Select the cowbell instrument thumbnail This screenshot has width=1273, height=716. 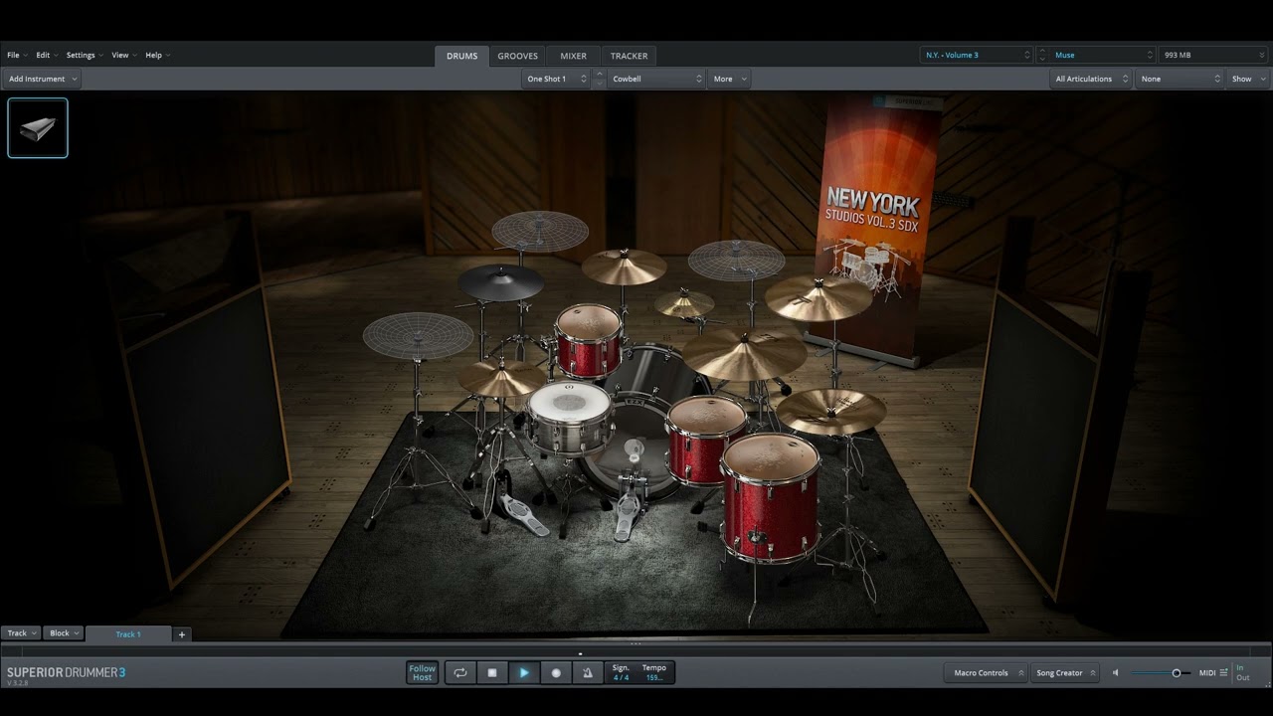tap(38, 127)
